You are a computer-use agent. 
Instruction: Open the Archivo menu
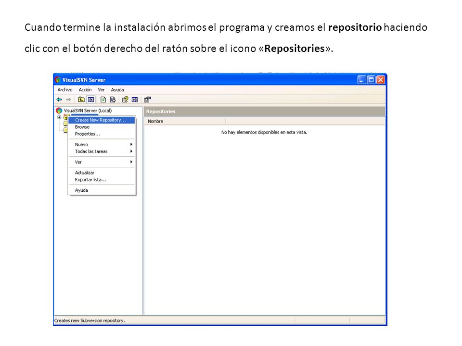[65, 90]
